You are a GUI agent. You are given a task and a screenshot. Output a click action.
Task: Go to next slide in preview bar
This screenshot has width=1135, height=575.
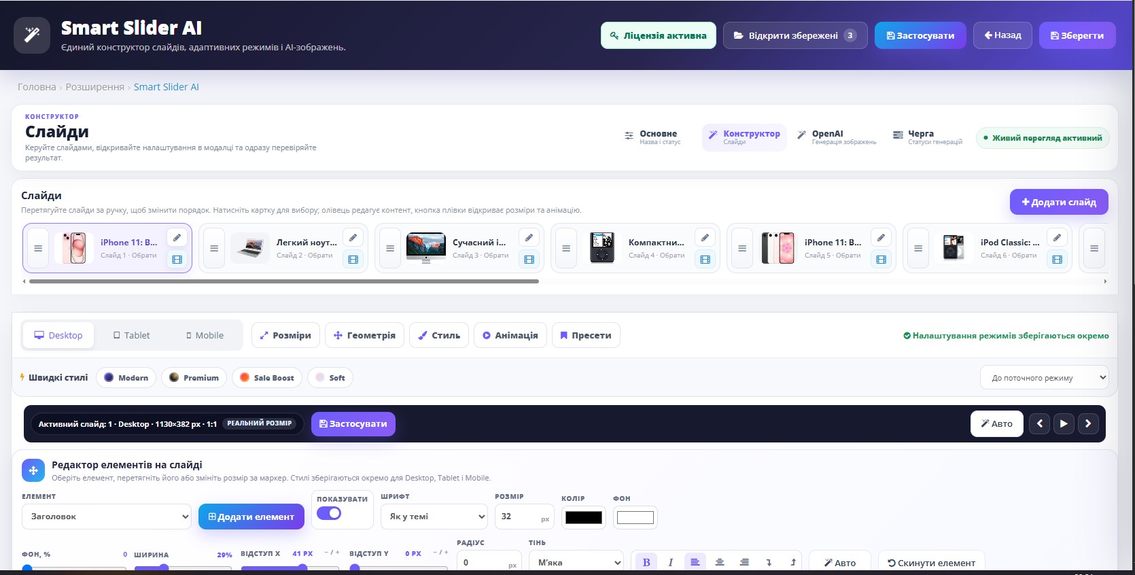point(1088,423)
